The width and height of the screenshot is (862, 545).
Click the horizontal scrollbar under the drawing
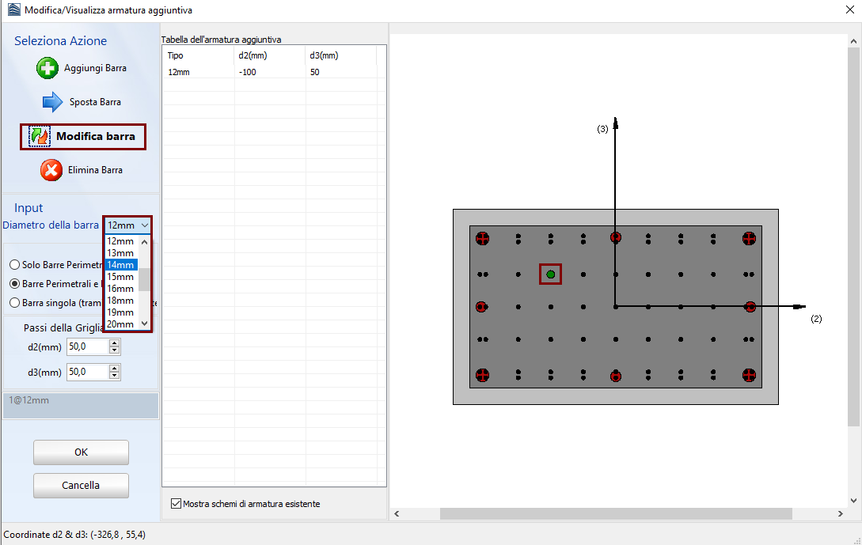click(617, 514)
